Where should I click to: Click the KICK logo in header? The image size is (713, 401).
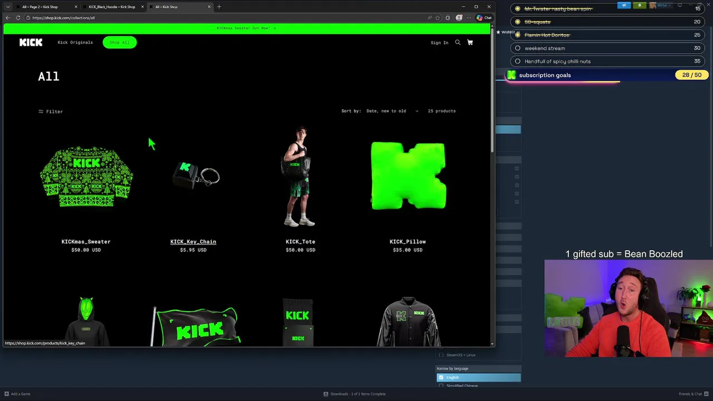tap(31, 42)
